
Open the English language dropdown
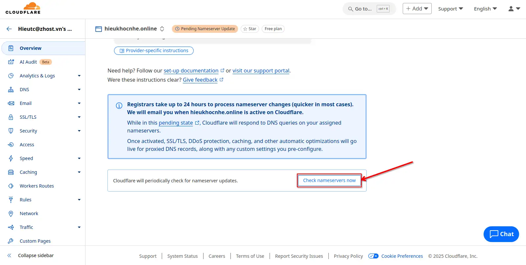485,9
